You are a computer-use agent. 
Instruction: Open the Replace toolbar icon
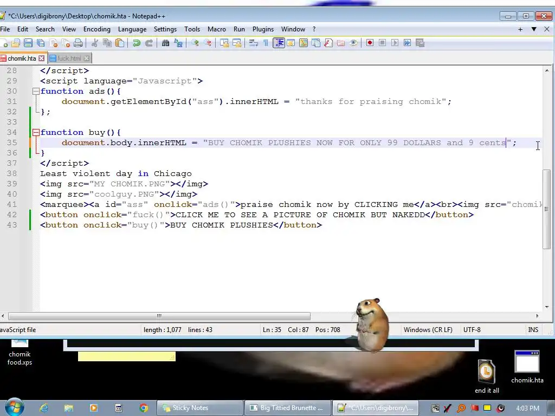coord(178,43)
